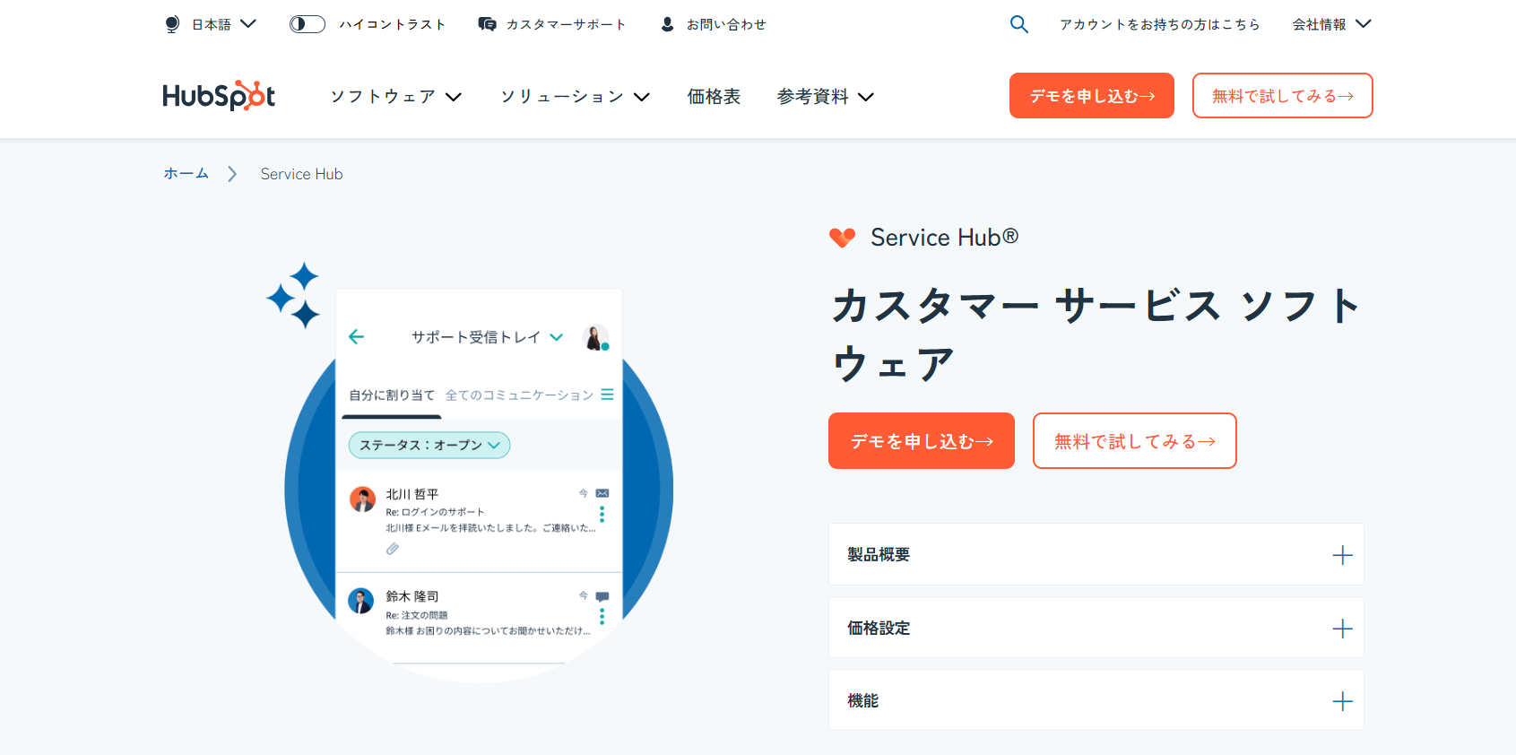
Task: Click 北川 哲平's avatar
Action: pyautogui.click(x=362, y=499)
